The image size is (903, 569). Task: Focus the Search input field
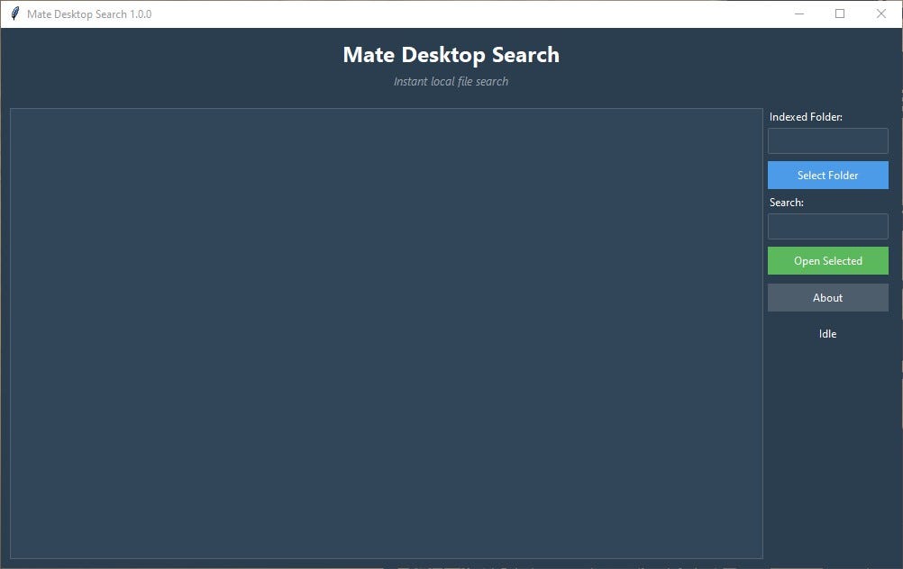pos(827,226)
